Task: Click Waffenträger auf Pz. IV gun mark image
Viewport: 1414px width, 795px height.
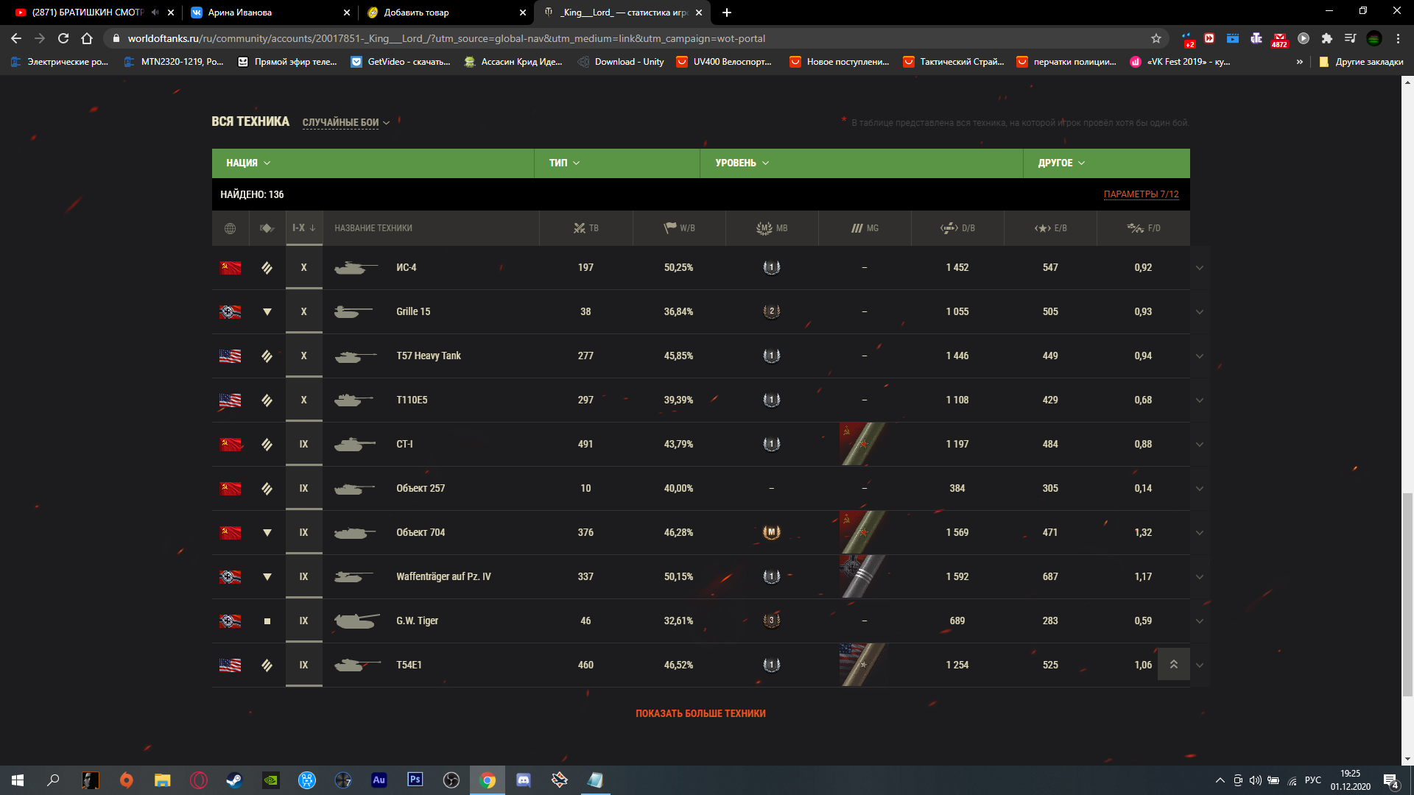Action: click(x=863, y=576)
